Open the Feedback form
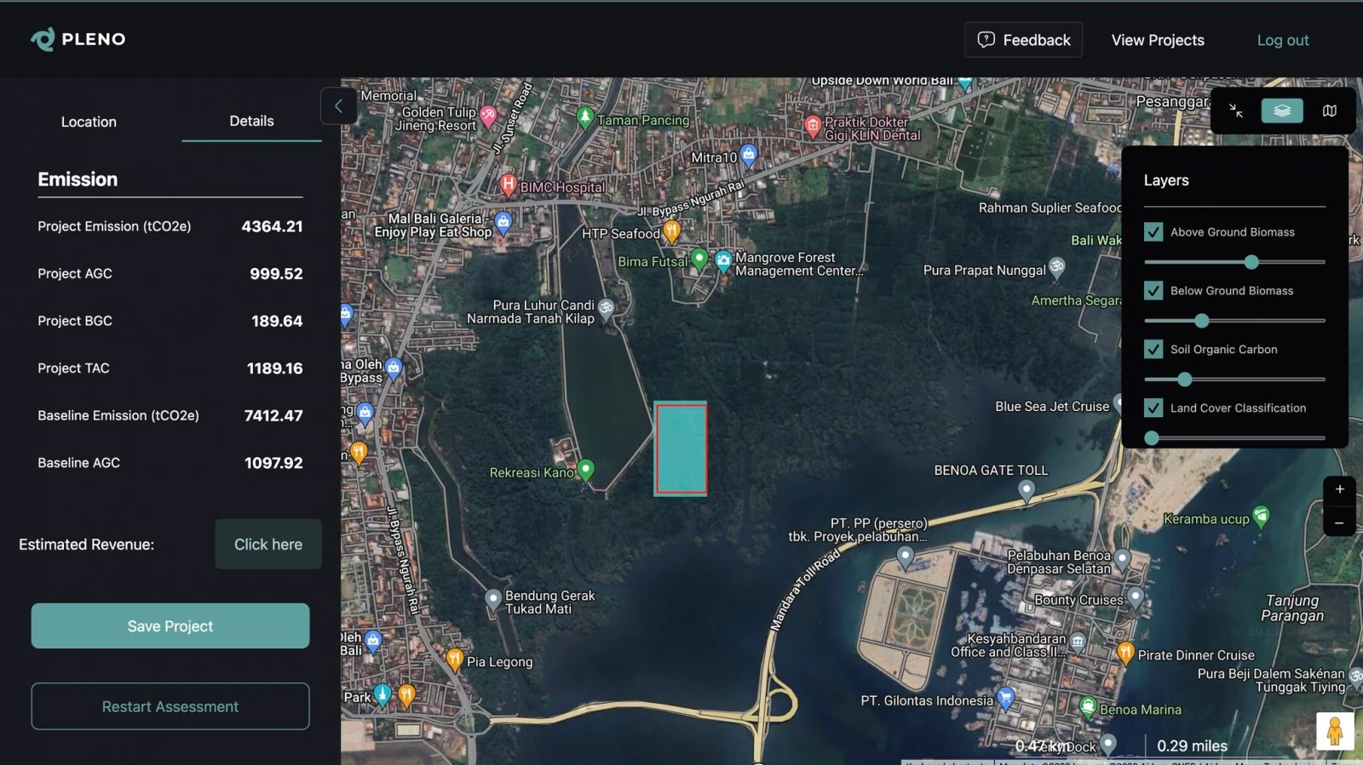Screen dimensions: 1363x765 (1023, 40)
